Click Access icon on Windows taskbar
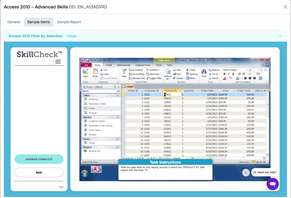 tap(96, 169)
